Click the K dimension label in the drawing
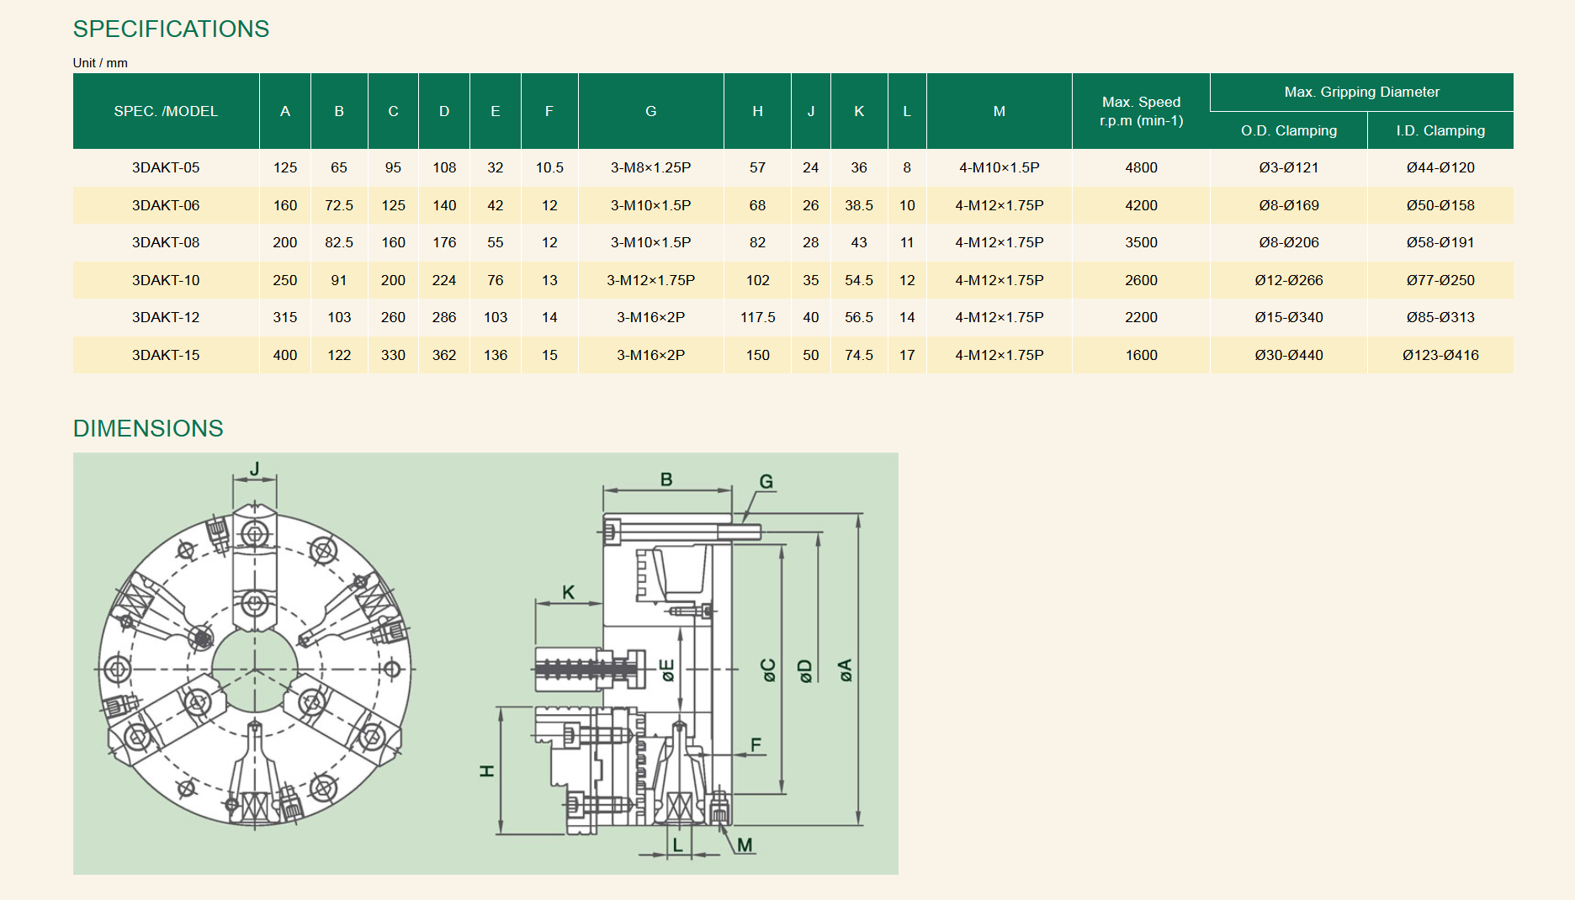The height and width of the screenshot is (900, 1575). tap(569, 592)
